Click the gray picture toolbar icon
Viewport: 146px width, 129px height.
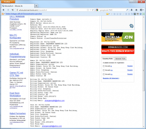coord(138,14)
